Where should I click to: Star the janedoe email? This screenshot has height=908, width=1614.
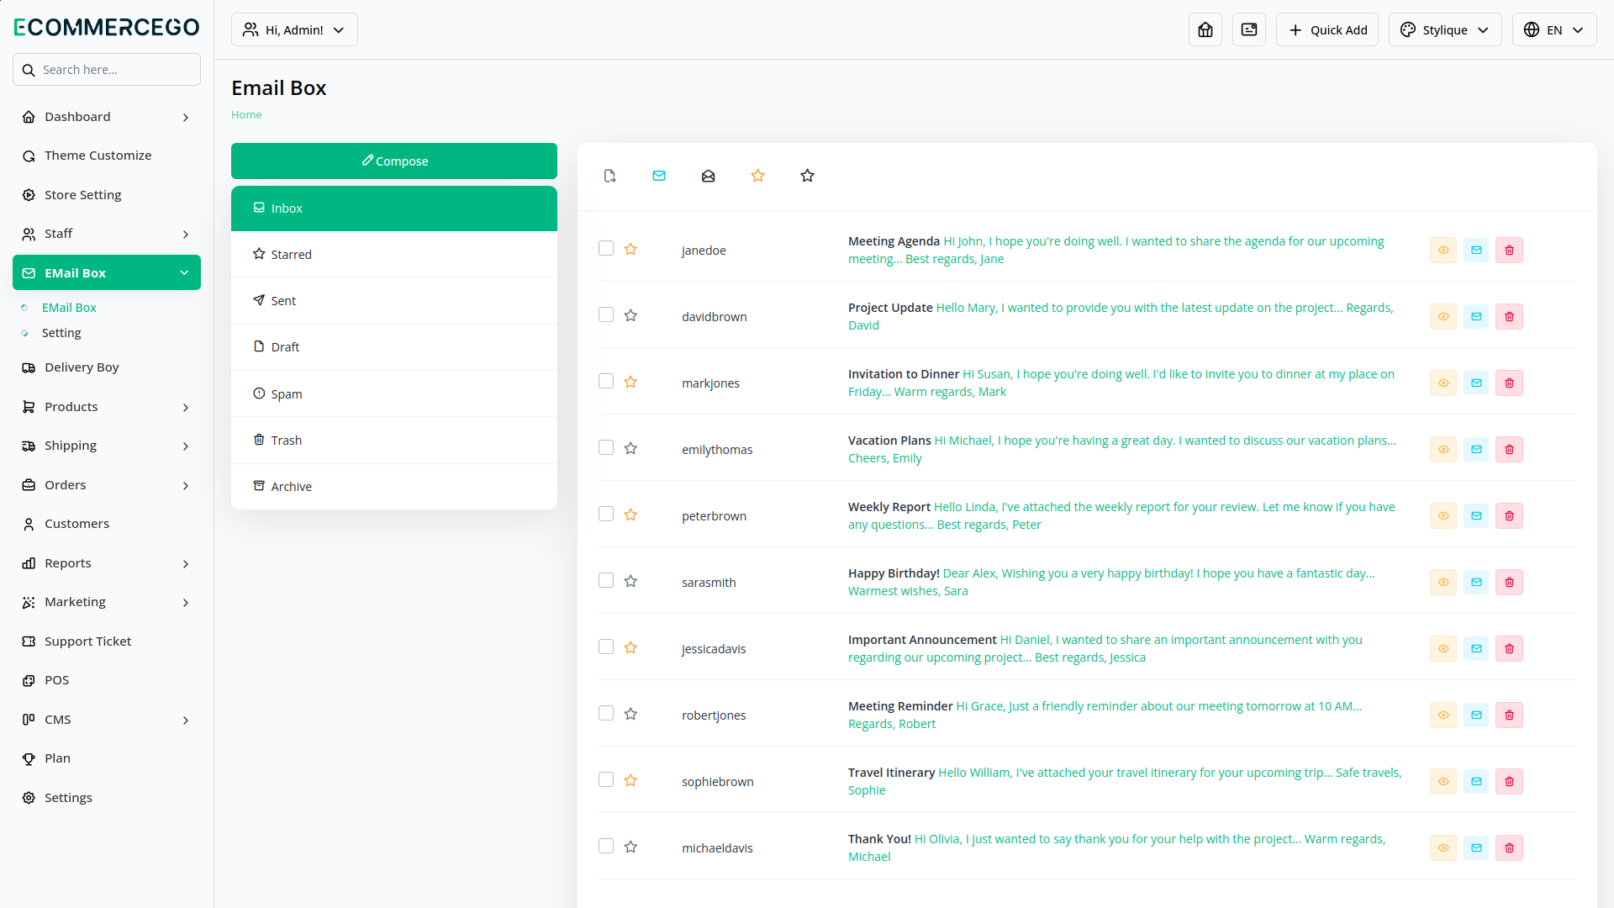coord(630,249)
